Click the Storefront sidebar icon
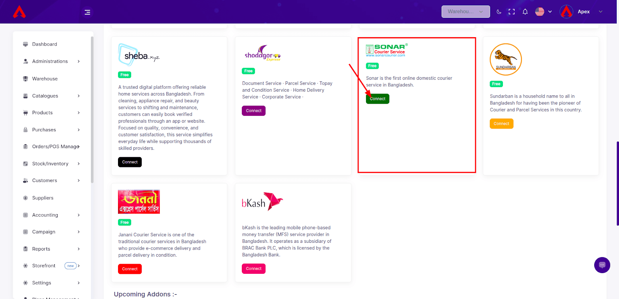This screenshot has width=619, height=299. [26, 266]
